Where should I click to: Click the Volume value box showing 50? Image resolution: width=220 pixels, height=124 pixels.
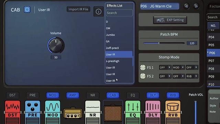click(56, 58)
